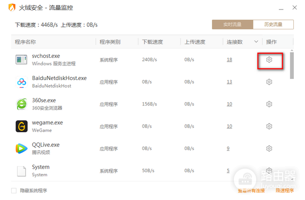The image size is (305, 200).
Task: Open connection count 10 for wegame.exe
Action: [230, 127]
